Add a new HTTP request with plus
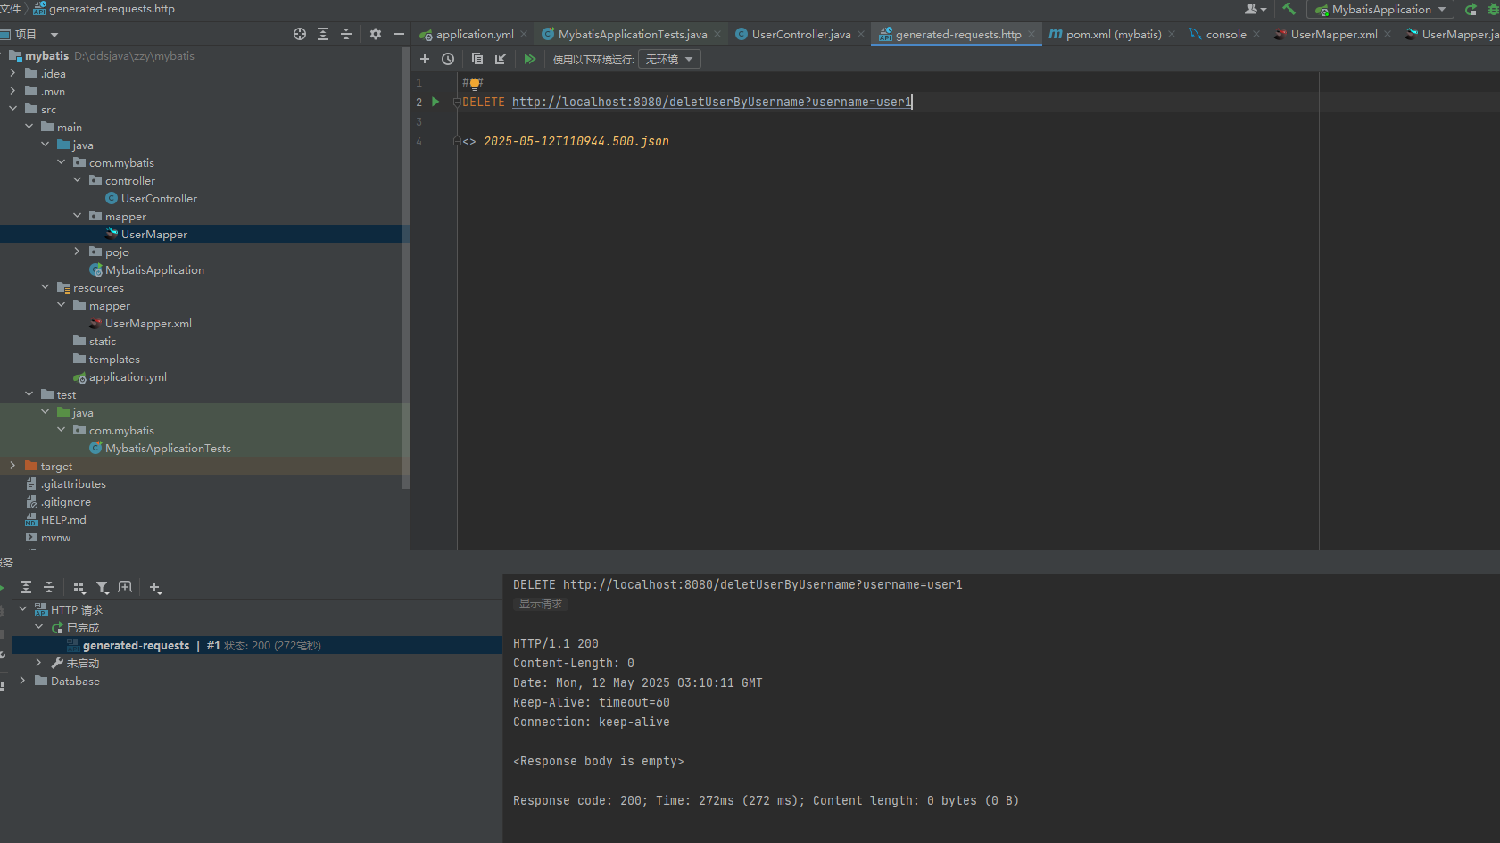The image size is (1500, 843). [x=425, y=59]
